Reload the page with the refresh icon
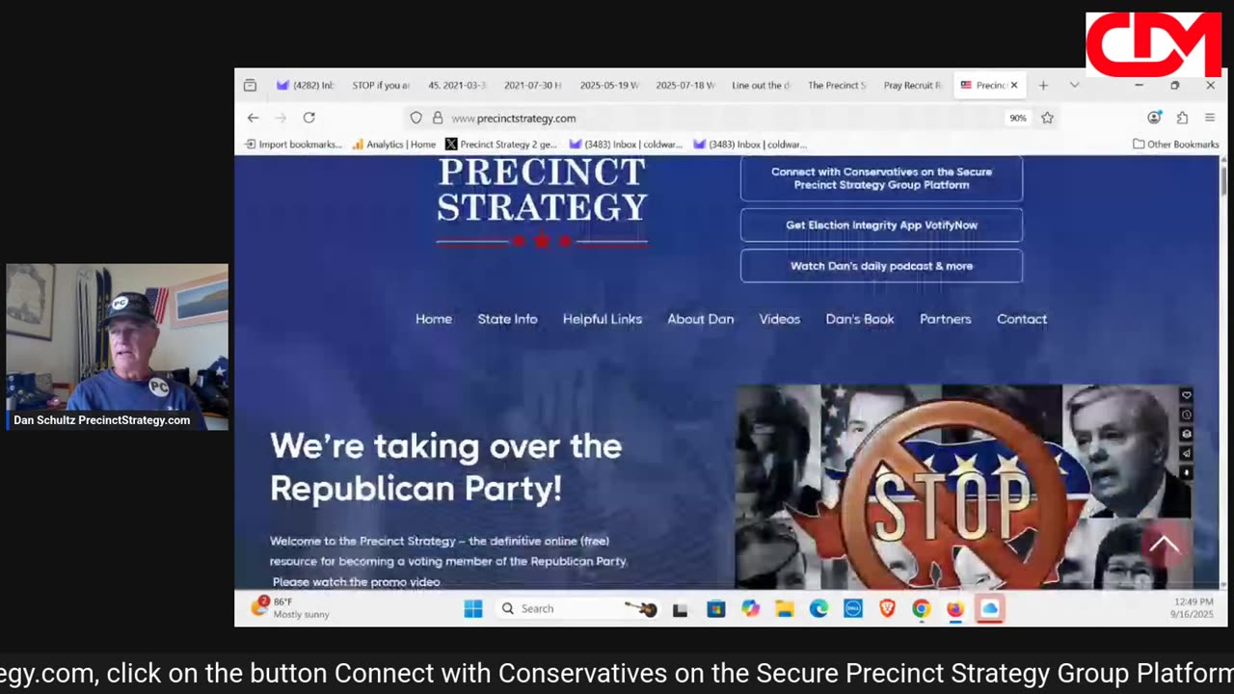1234x694 pixels. tap(308, 118)
